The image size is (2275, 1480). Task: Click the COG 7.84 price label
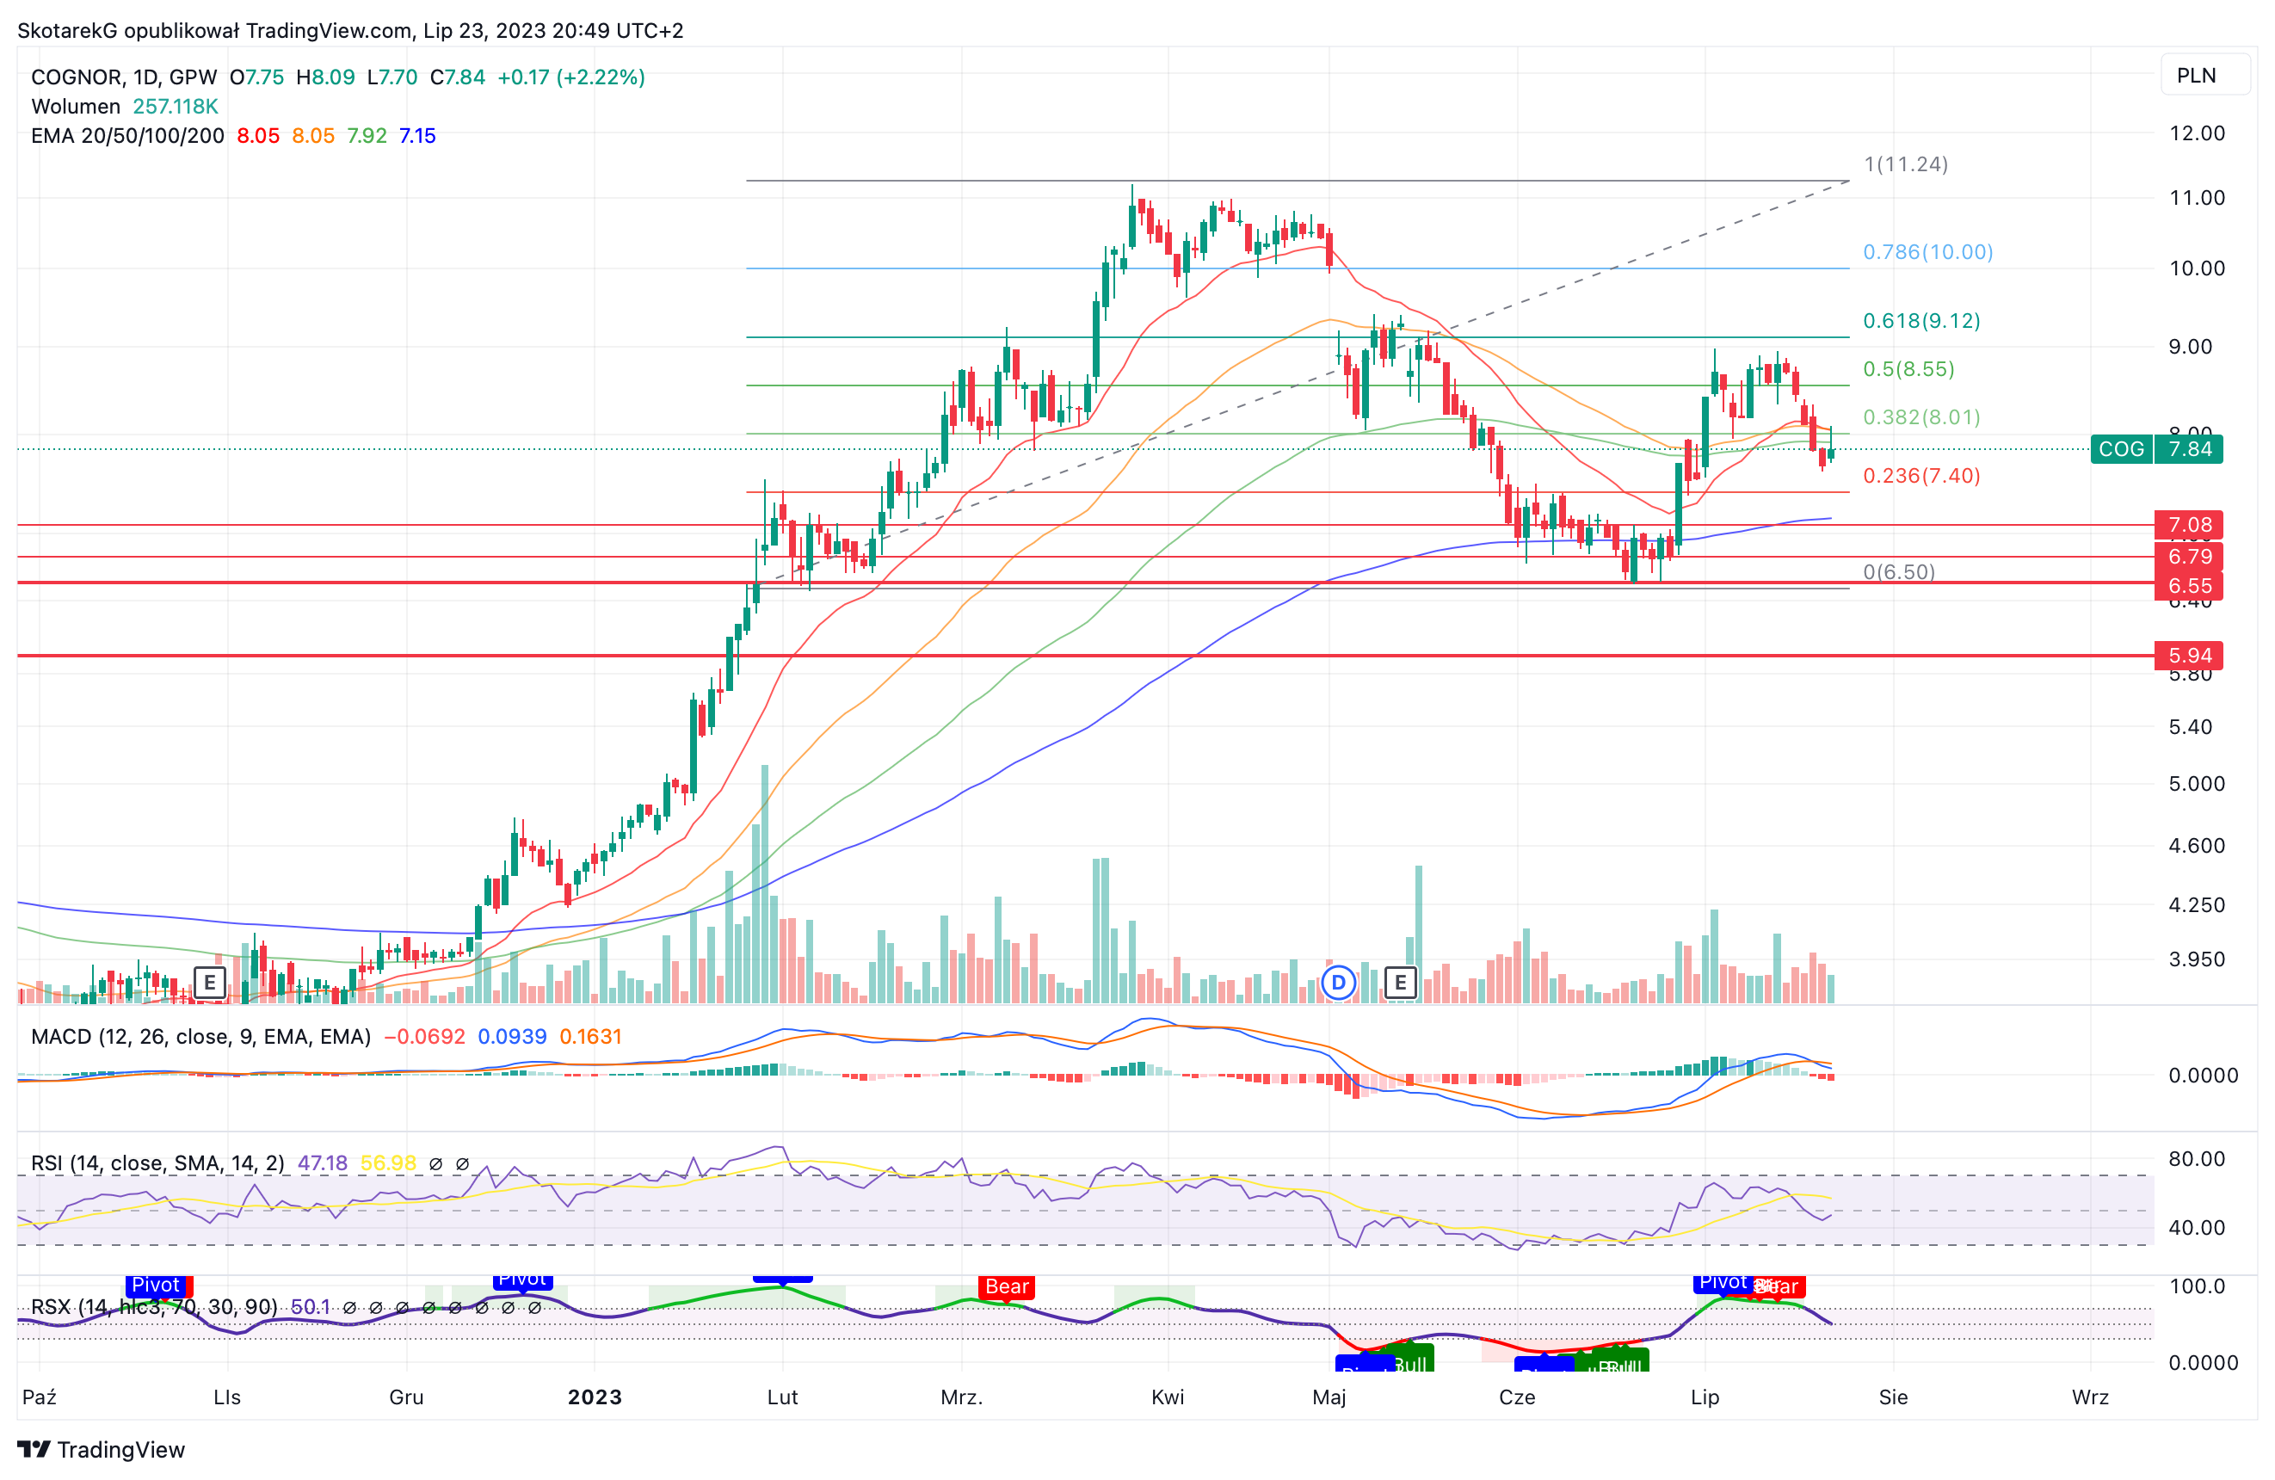(2155, 448)
